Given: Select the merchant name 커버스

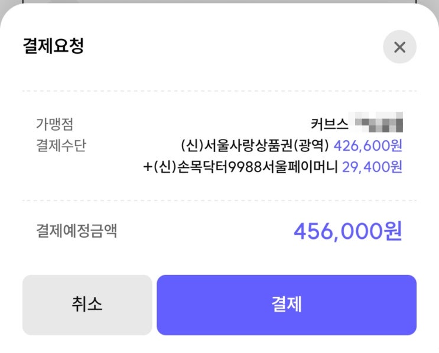Looking at the screenshot, I should 330,124.
